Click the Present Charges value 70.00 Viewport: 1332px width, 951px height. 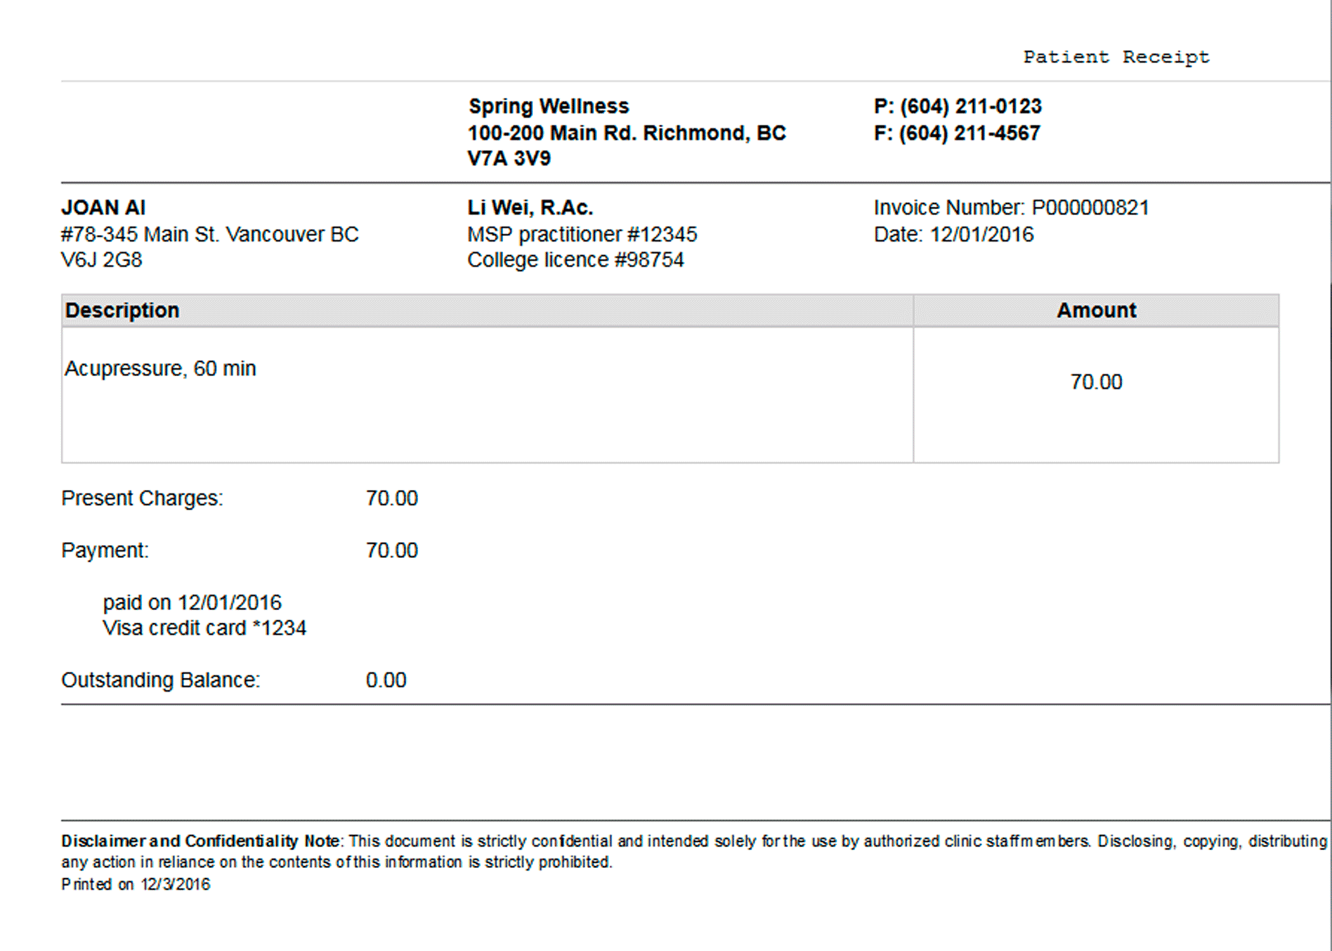pyautogui.click(x=392, y=498)
